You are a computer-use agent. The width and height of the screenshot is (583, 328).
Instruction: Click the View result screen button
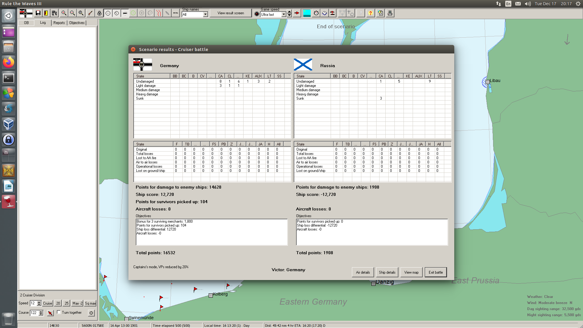231,13
